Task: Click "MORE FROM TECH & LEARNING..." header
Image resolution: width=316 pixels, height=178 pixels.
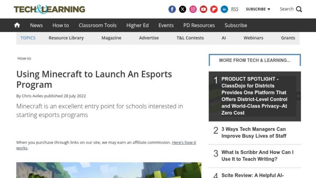Action: (x=255, y=60)
